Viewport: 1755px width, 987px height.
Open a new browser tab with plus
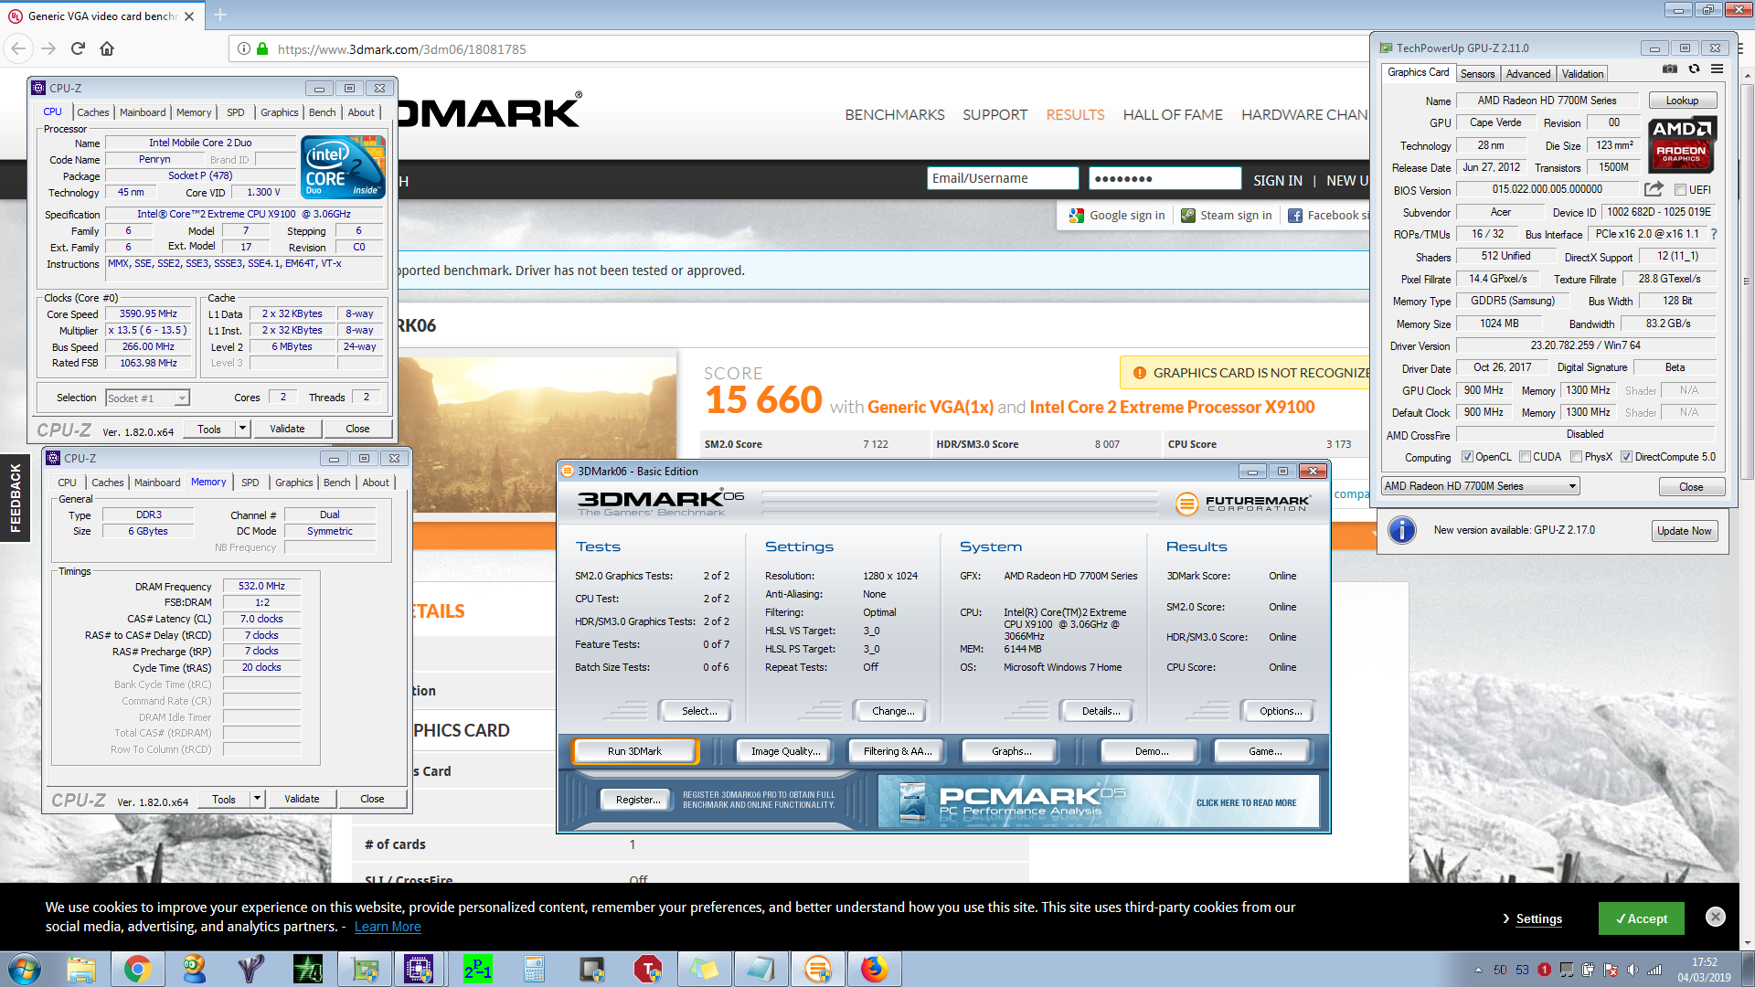pyautogui.click(x=220, y=15)
